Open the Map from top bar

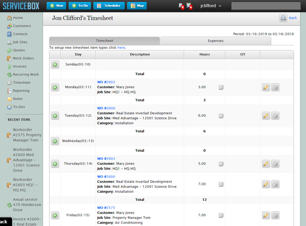click(137, 6)
